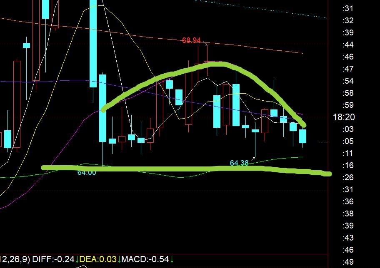This screenshot has height=268, width=380.
Task: Click the MACD:-0.54 indicator value
Action: click(x=145, y=259)
